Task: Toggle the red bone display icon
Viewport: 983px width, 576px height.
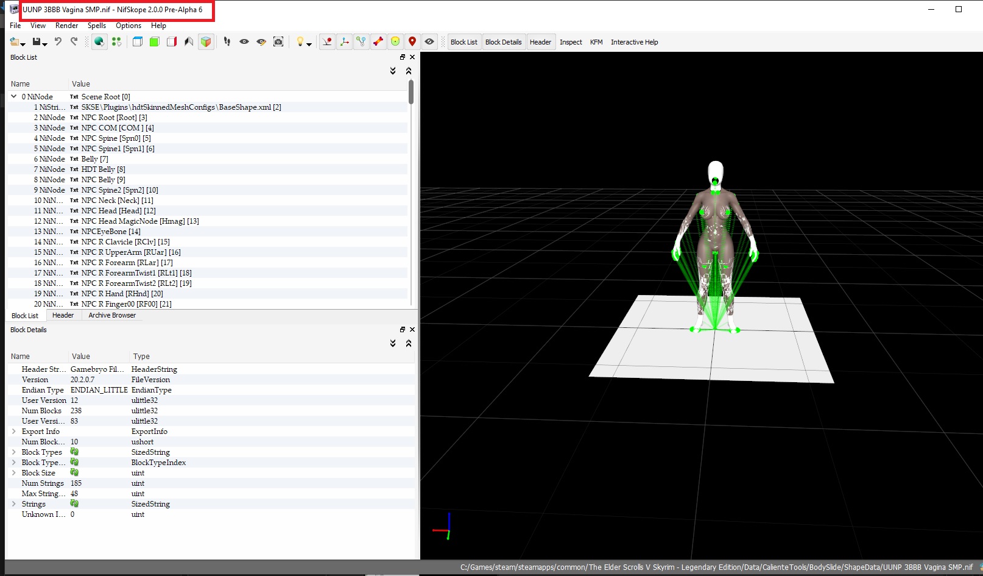Action: click(379, 41)
